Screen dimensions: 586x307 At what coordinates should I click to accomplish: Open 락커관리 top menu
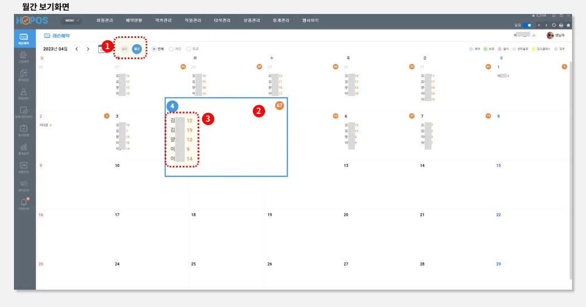pyautogui.click(x=164, y=21)
